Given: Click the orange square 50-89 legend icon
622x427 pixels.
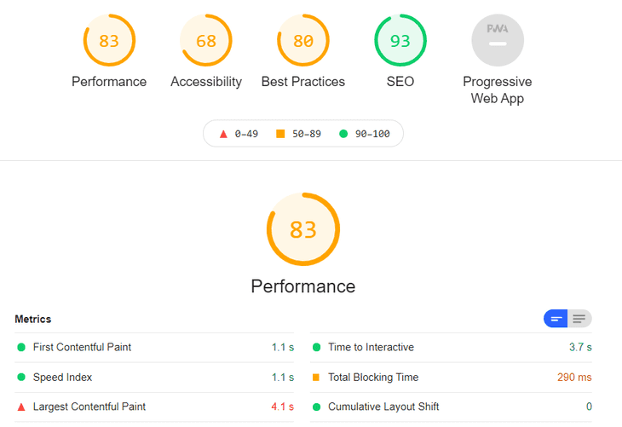Looking at the screenshot, I should click(279, 134).
